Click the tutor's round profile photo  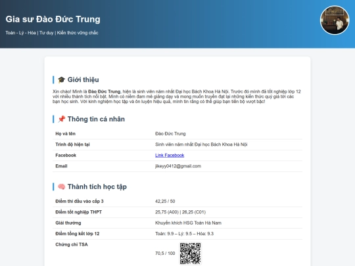tap(335, 20)
